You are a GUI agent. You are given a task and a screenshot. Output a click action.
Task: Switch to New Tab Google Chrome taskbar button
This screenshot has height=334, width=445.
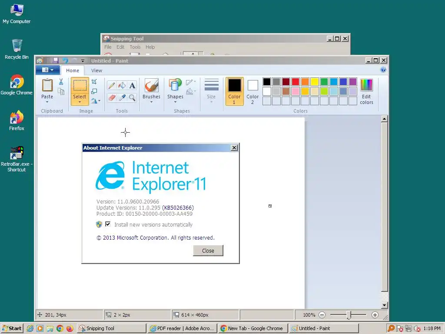pos(253,328)
